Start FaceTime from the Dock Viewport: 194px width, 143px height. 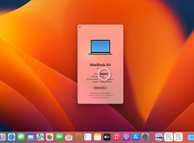tap(59, 137)
